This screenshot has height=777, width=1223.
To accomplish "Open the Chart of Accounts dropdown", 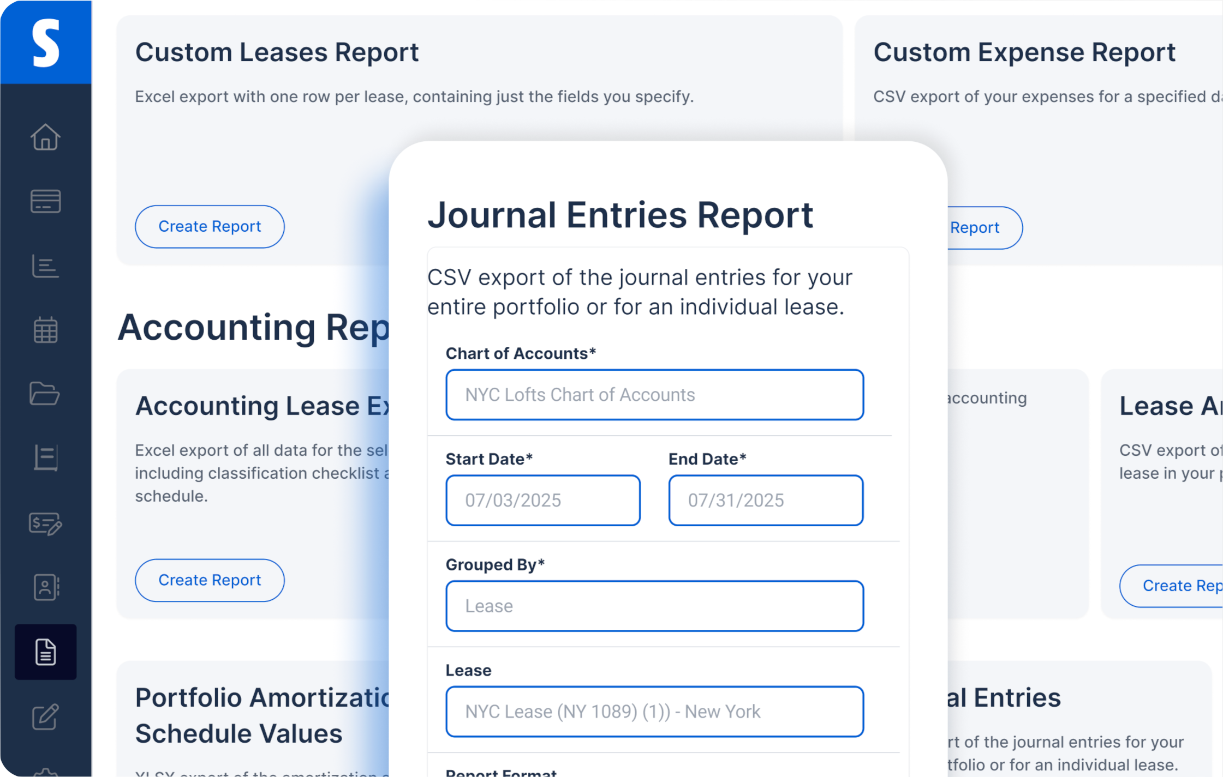I will [x=654, y=394].
